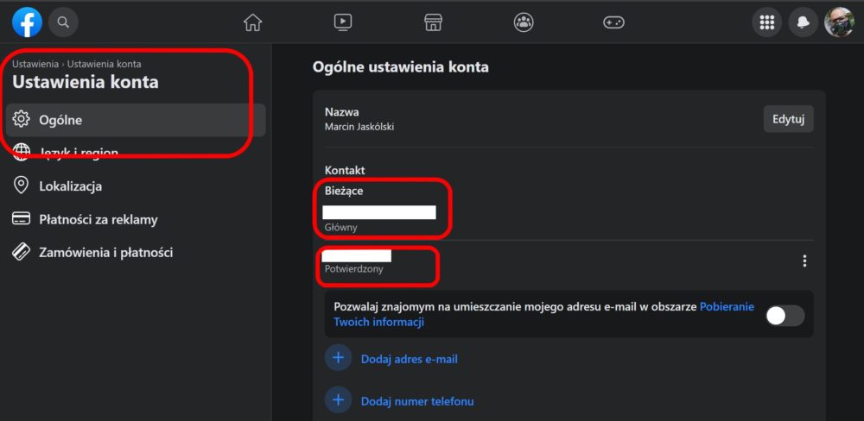
Task: Open the search magnifier icon
Action: tap(63, 22)
